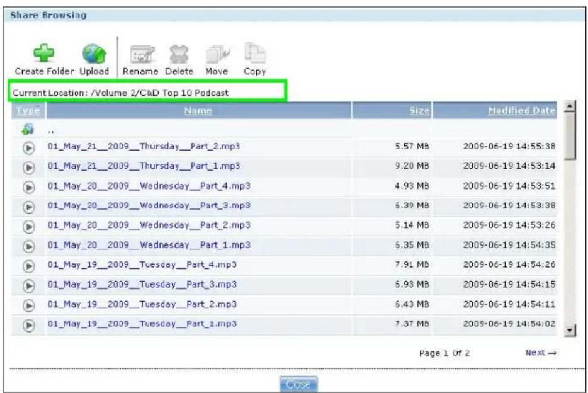Open 01_May_20__2009__Wednesday__Part_2.mp3 file link
This screenshot has height=393, width=588.
149,225
